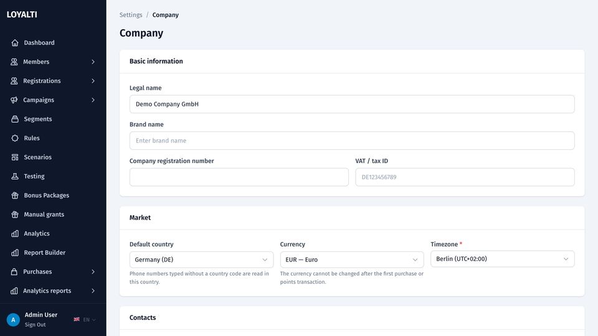Click the Manual grants gift icon

coord(15,214)
